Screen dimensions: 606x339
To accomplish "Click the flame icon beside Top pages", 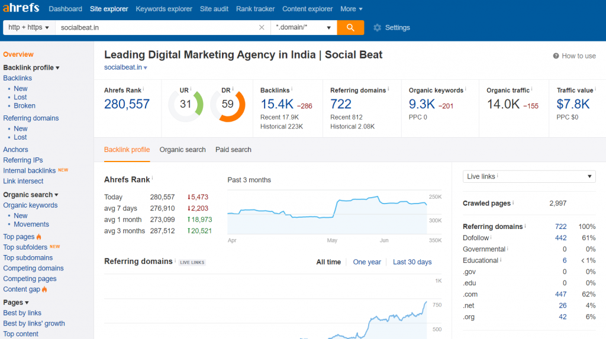I will (38, 237).
